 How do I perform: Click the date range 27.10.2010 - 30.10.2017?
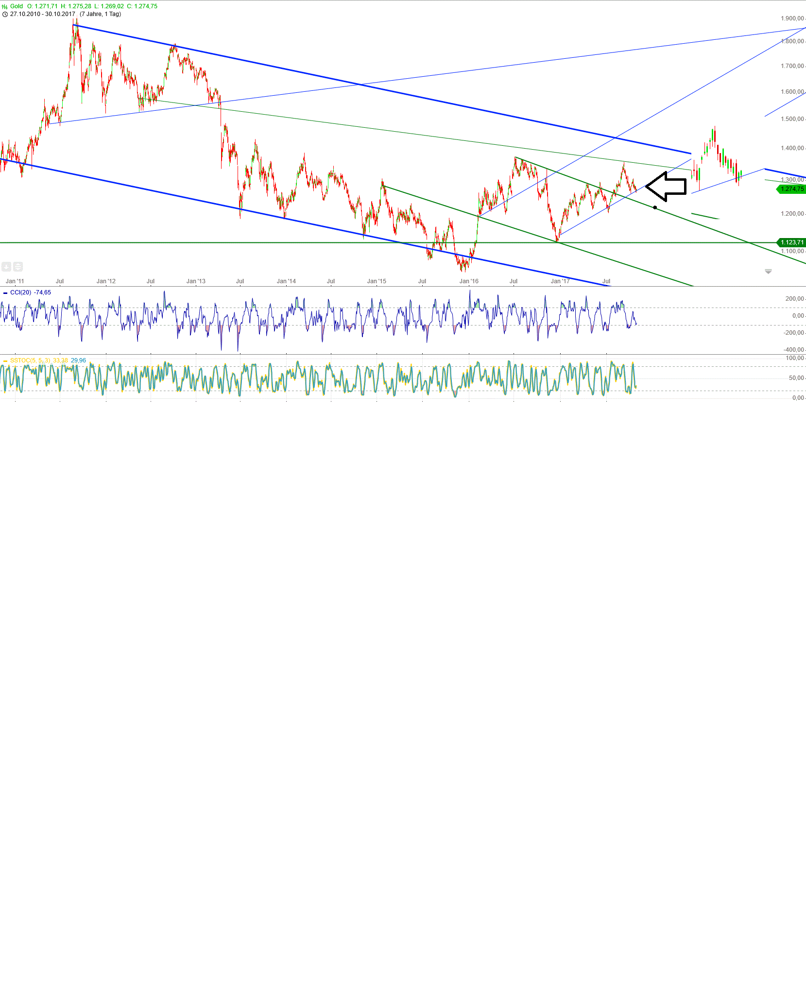click(43, 14)
